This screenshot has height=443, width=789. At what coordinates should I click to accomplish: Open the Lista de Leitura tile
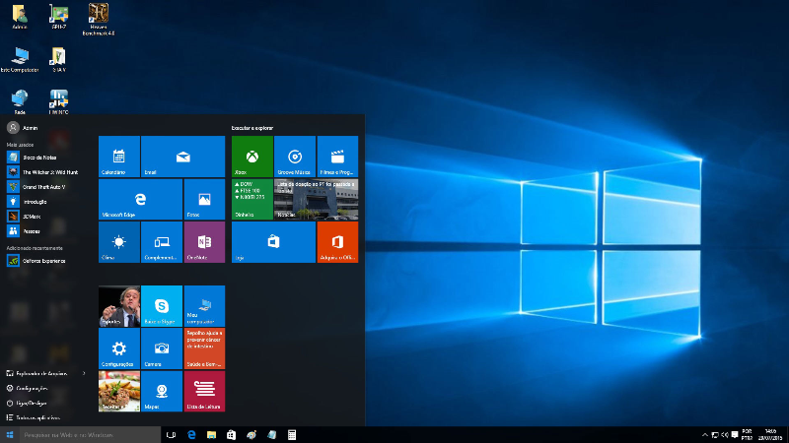(204, 391)
